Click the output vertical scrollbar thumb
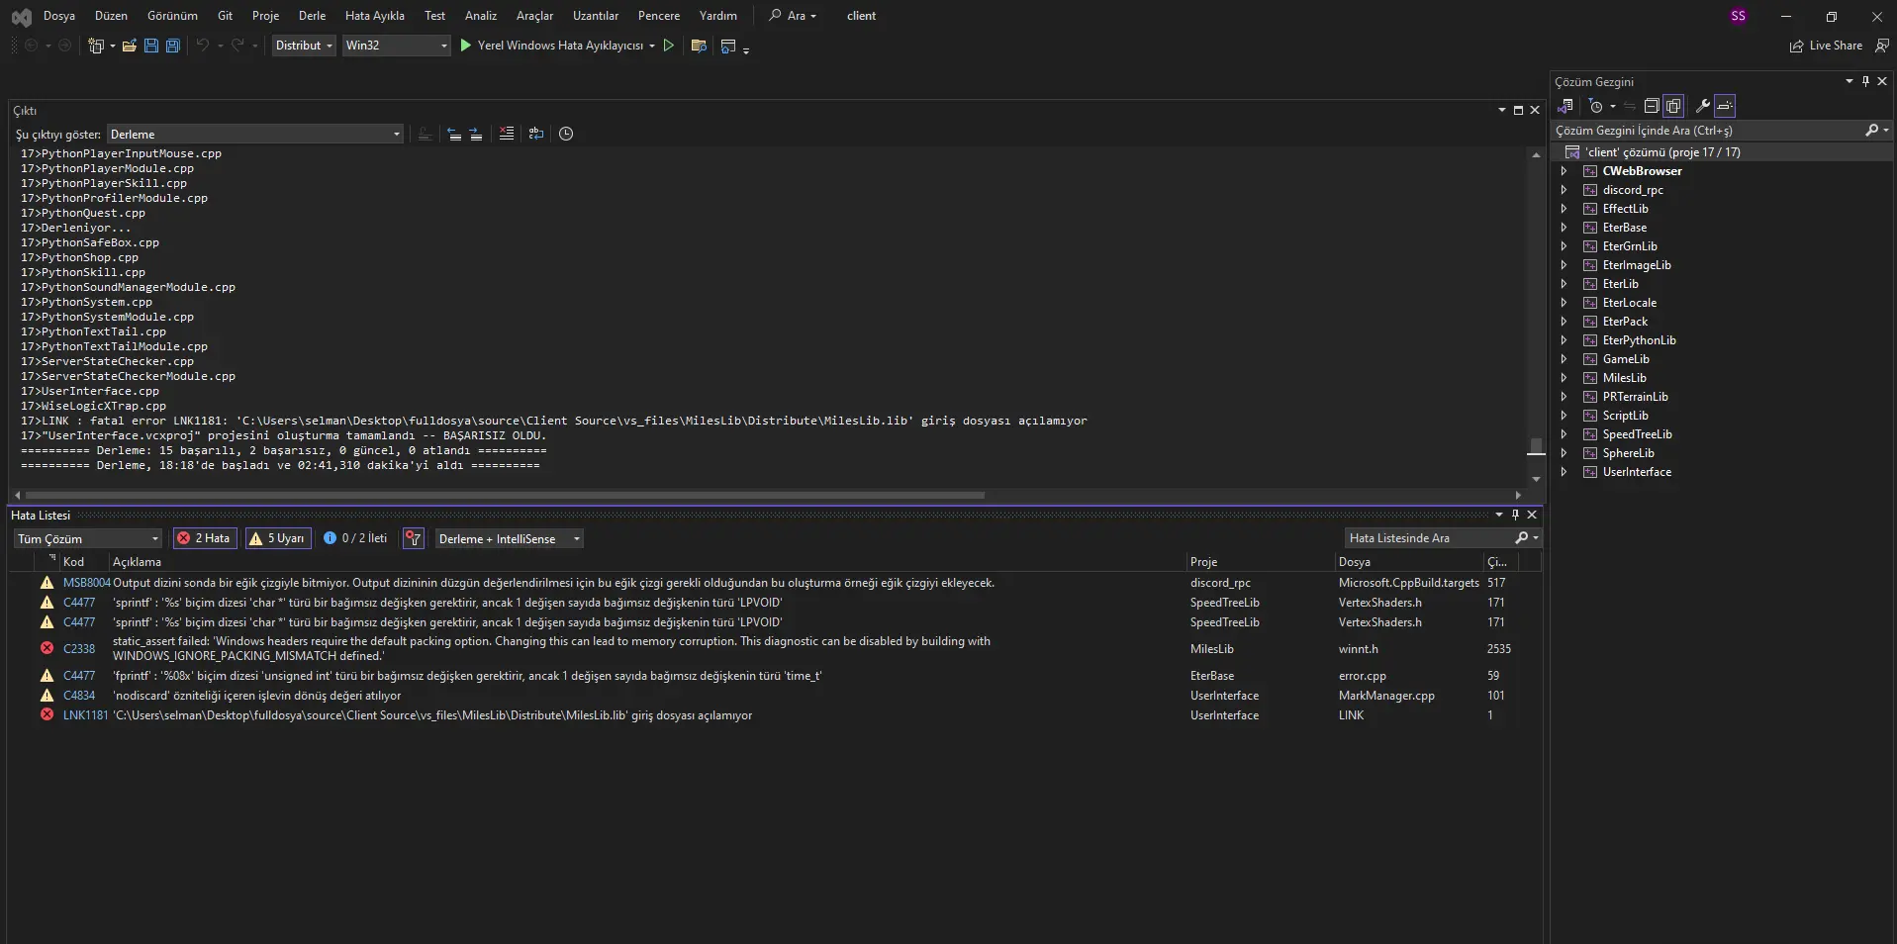Screen dimensions: 1897x944 pyautogui.click(x=1536, y=446)
